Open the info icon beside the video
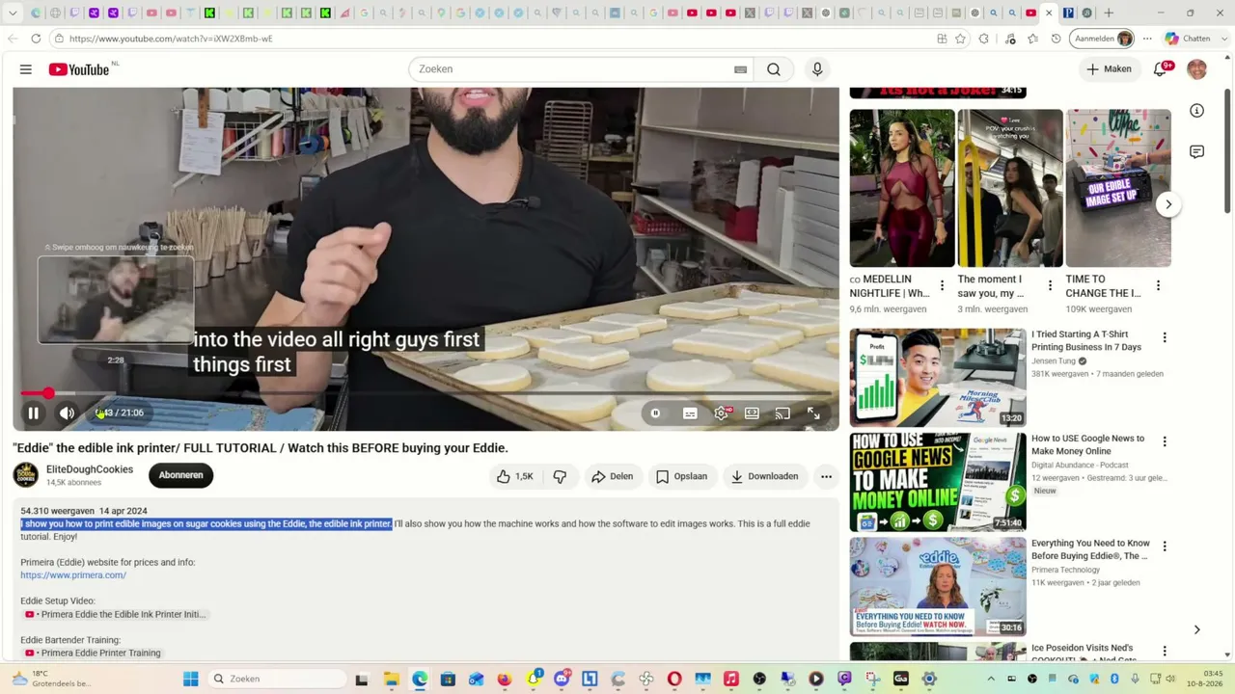 click(1196, 111)
